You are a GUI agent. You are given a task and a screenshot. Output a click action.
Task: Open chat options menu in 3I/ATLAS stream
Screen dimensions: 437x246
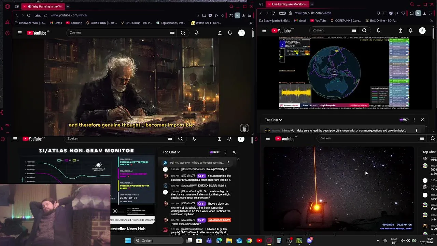pos(226,152)
